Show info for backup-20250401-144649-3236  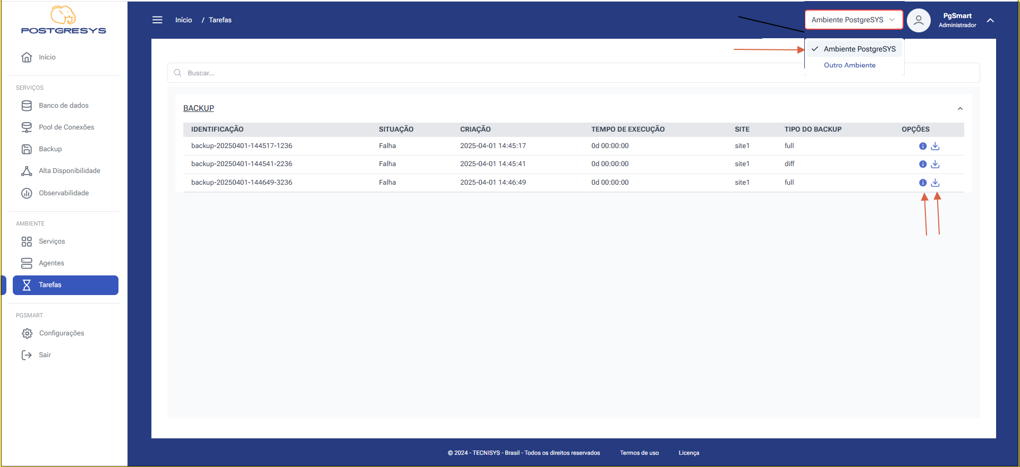point(923,183)
